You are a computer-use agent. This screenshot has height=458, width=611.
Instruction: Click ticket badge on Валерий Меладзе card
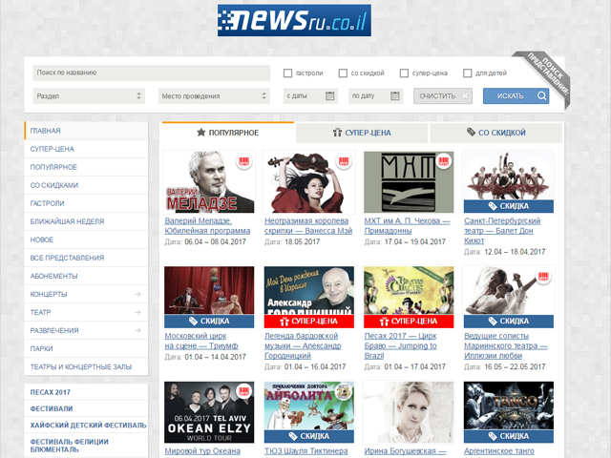243,161
